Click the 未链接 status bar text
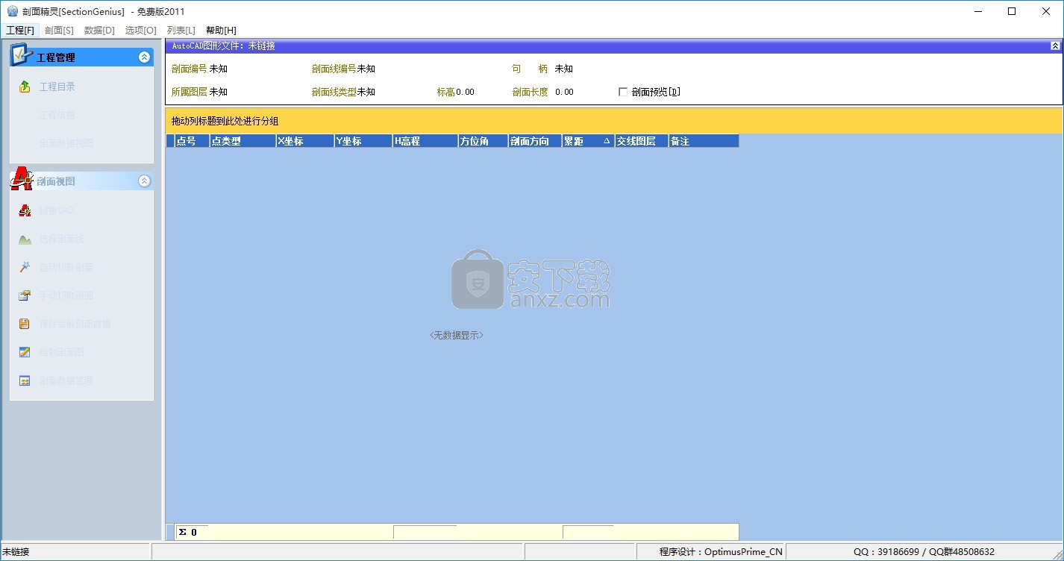Viewport: 1064px width, 561px height. (16, 552)
